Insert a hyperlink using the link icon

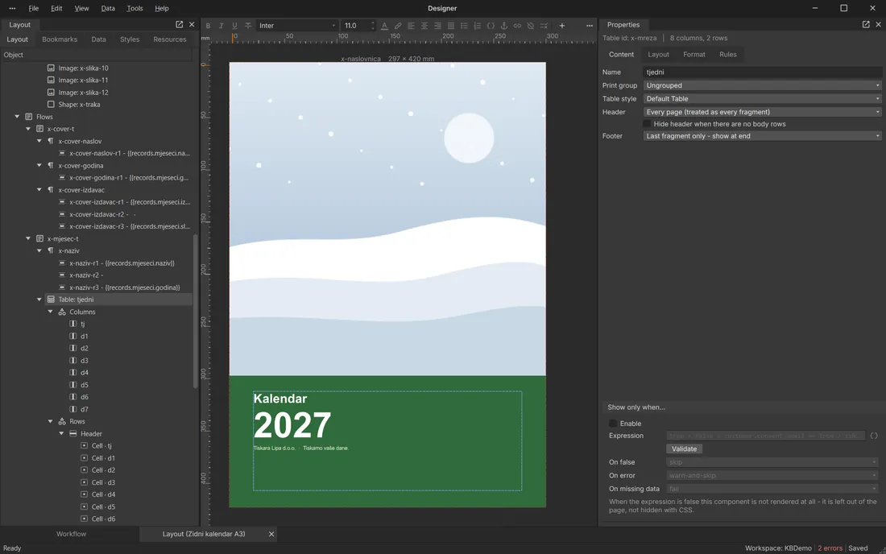(x=517, y=26)
